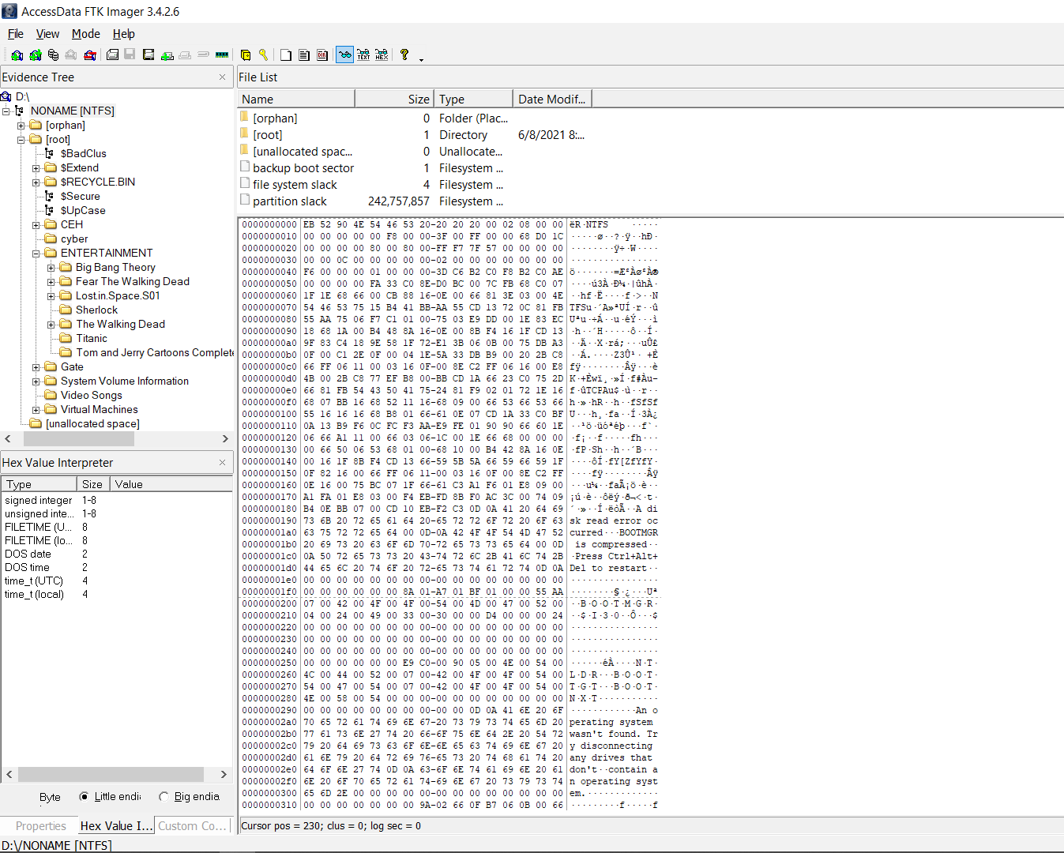Select the Big endian radio button
Image resolution: width=1064 pixels, height=853 pixels.
tap(164, 796)
